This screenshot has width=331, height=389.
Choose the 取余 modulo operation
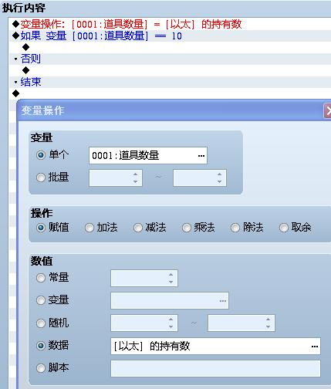[x=284, y=228]
